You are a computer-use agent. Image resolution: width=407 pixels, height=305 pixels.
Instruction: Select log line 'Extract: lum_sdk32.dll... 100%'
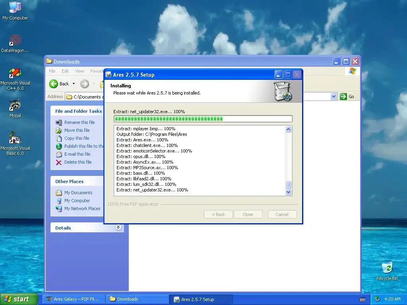coord(146,184)
